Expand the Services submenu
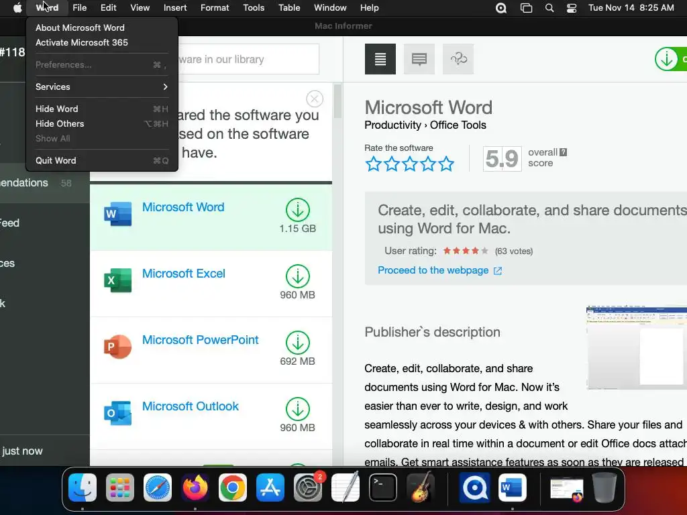Viewport: 687px width, 515px height. click(x=102, y=87)
